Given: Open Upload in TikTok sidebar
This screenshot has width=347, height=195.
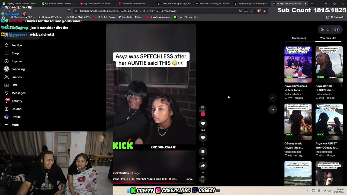Looking at the screenshot, I should [x=13, y=109].
